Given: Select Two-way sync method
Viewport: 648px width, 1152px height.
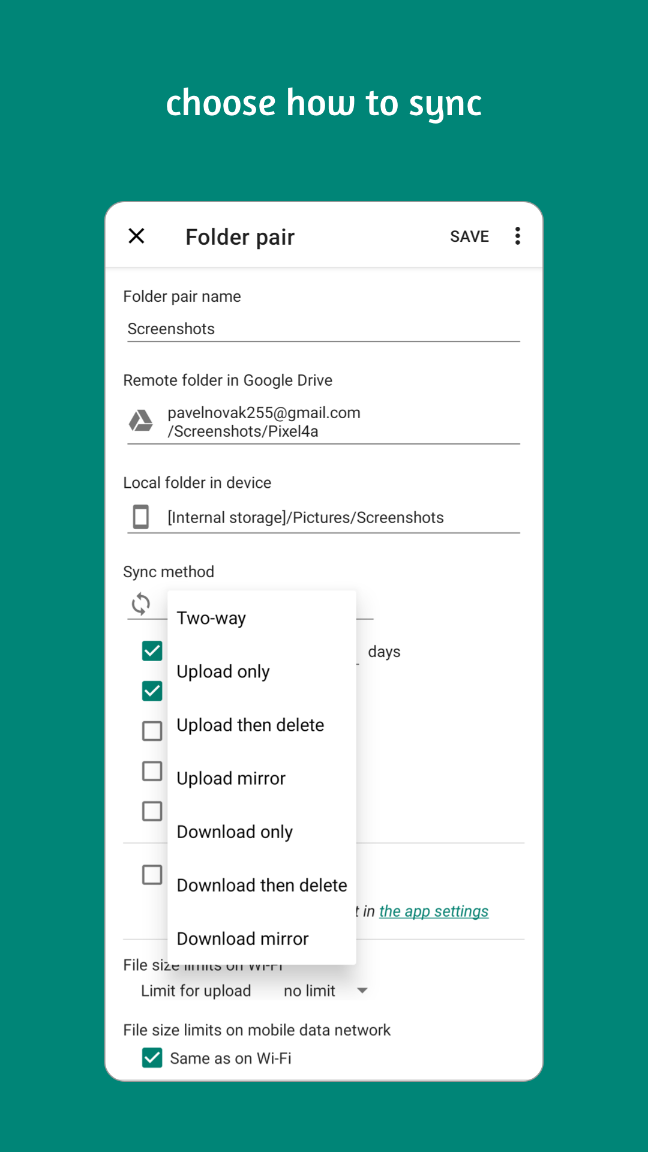Looking at the screenshot, I should pos(262,618).
